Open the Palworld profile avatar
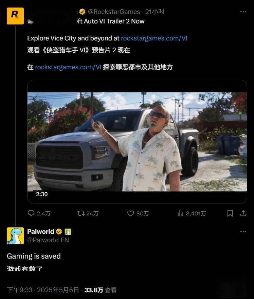The width and height of the screenshot is (254, 299). click(x=15, y=236)
